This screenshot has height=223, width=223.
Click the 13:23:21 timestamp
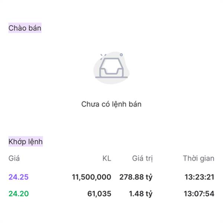(199, 177)
